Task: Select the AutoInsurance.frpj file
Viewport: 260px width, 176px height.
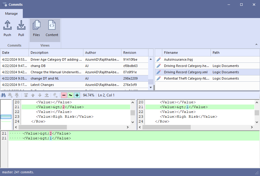Action: click(x=207, y=59)
